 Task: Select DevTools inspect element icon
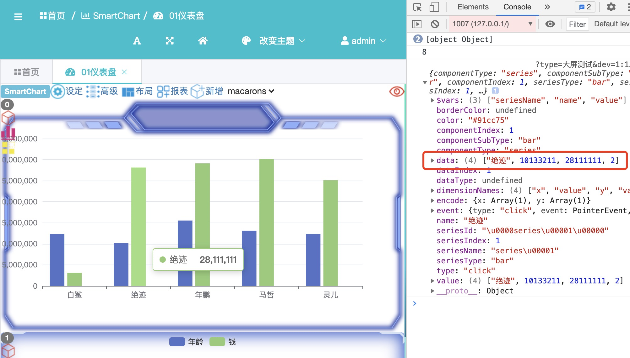[x=417, y=7]
